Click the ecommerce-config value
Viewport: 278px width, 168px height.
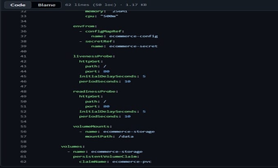pos(133,36)
